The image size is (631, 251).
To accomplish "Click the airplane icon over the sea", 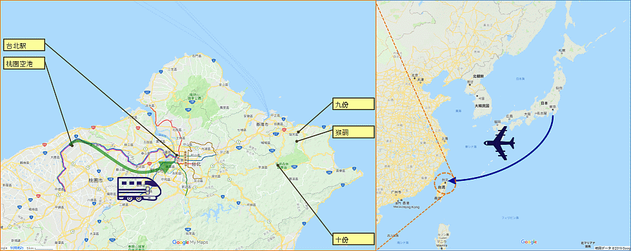I will pyautogui.click(x=499, y=143).
